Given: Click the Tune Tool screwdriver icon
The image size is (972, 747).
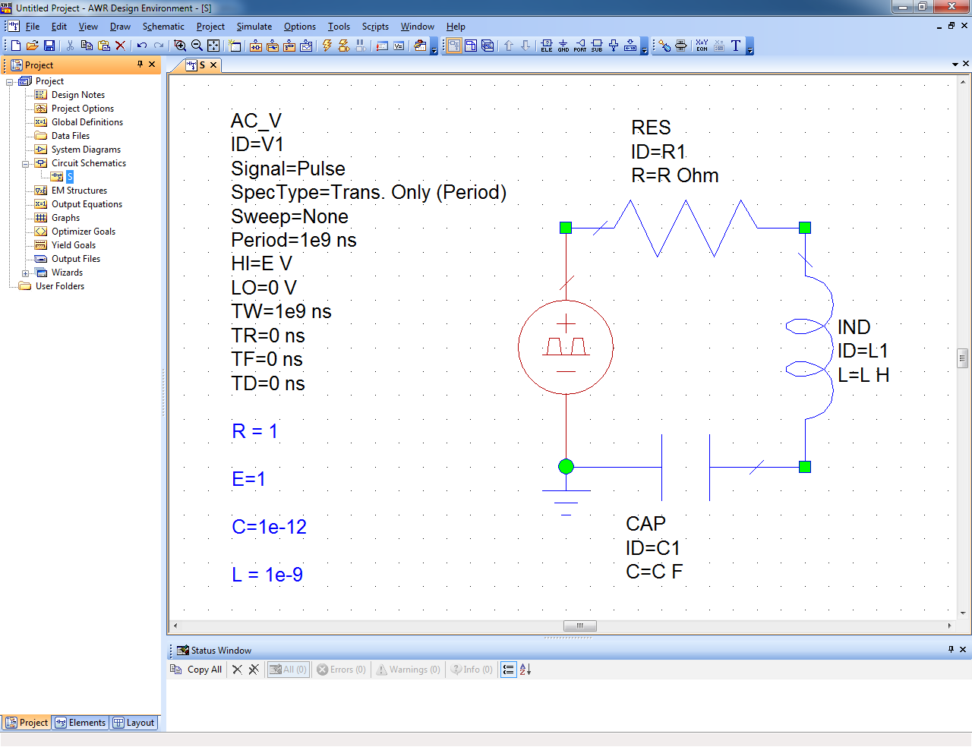Looking at the screenshot, I should 664,46.
